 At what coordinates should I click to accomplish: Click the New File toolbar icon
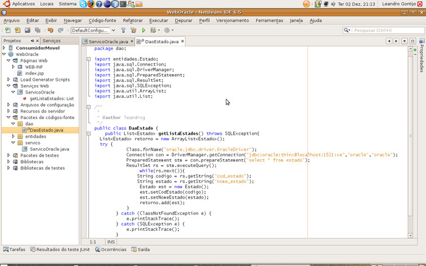pos(8,30)
